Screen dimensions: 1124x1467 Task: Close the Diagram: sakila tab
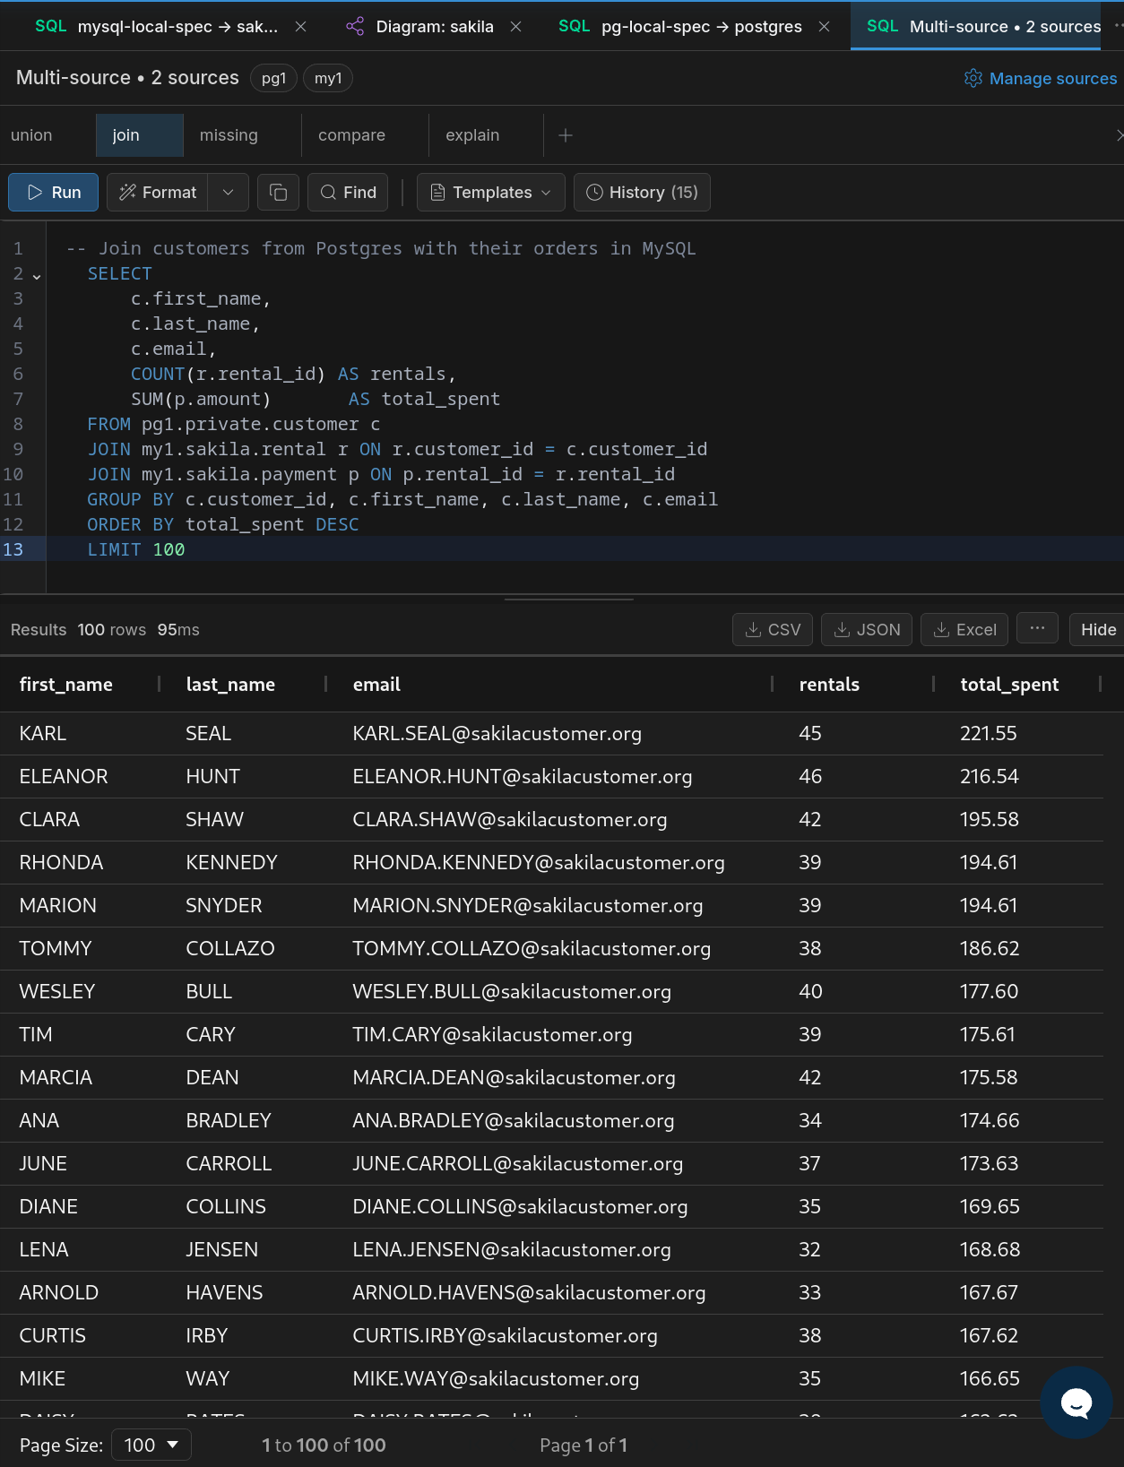pyautogui.click(x=516, y=27)
